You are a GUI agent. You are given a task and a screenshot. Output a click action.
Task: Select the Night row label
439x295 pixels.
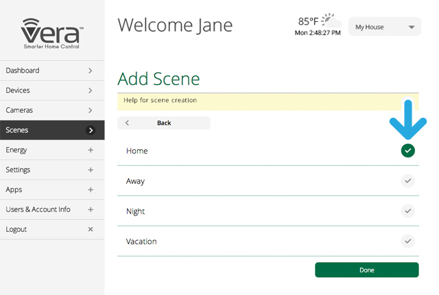(x=136, y=211)
